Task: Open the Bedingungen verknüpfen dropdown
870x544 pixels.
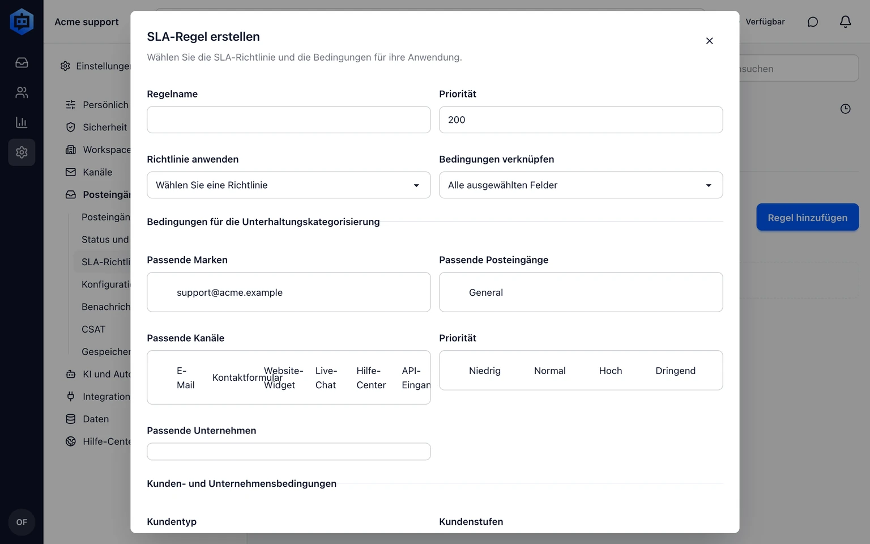Action: click(x=581, y=185)
